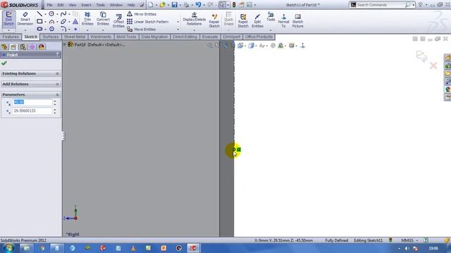This screenshot has width=451, height=253.
Task: Expand Part10 flyout design tree
Action: (x=65, y=44)
